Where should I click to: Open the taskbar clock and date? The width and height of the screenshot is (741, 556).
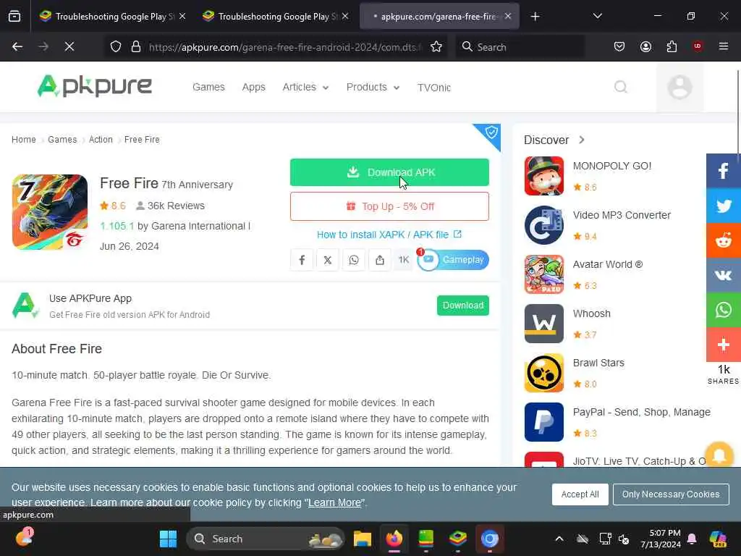pyautogui.click(x=660, y=539)
